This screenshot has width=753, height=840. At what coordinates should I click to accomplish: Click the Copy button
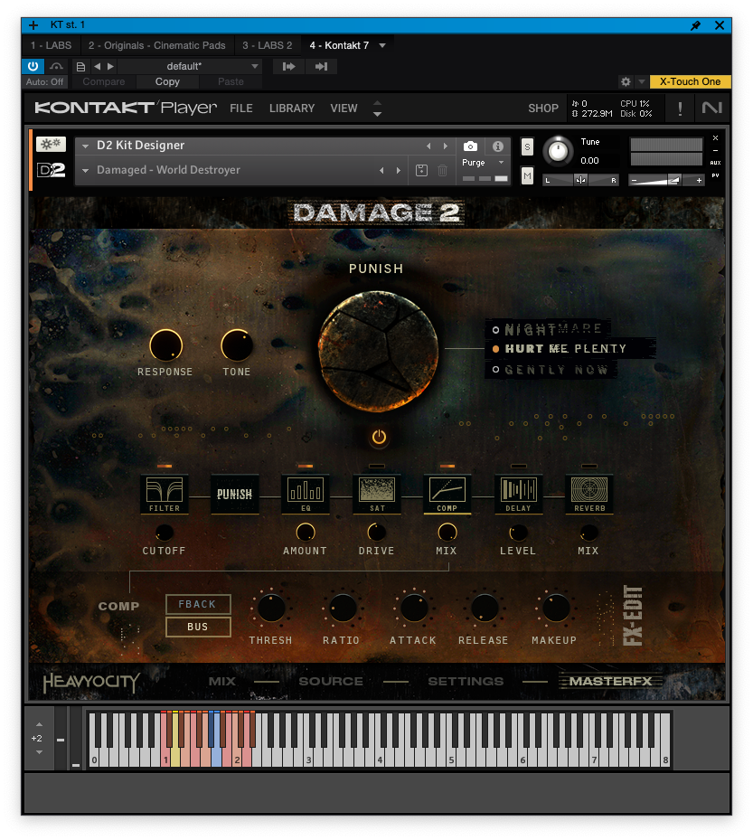167,82
